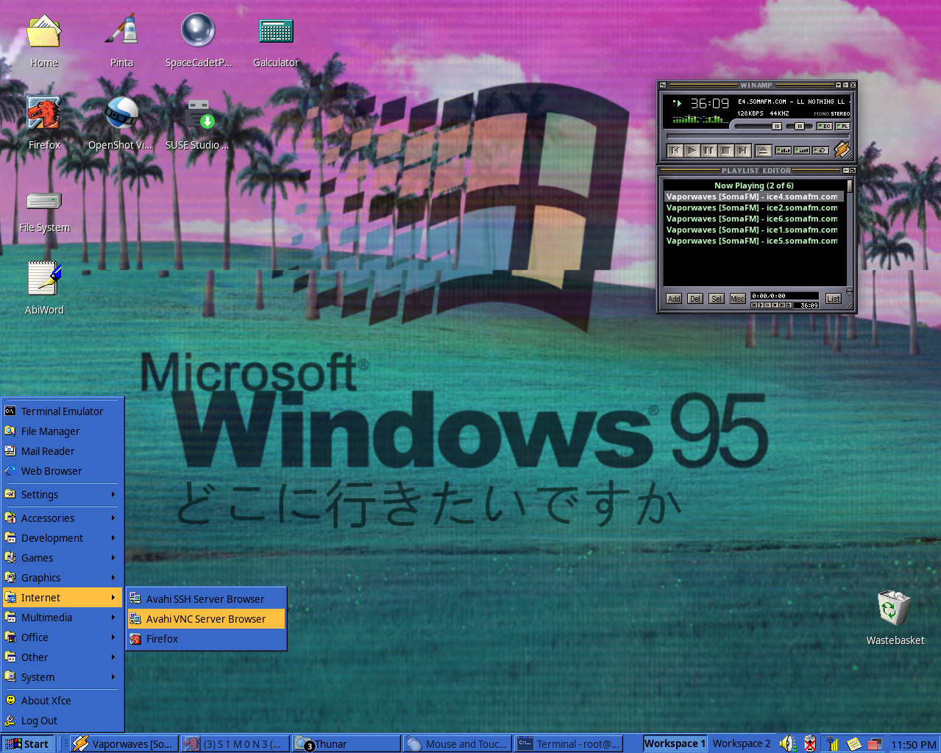Click the Winamp lightning bolt logo
The width and height of the screenshot is (941, 753).
pyautogui.click(x=842, y=150)
